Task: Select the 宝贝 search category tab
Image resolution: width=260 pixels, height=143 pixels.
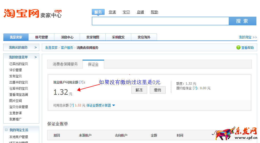Action: (126, 12)
